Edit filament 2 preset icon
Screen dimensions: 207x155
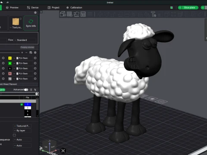coord(35,58)
